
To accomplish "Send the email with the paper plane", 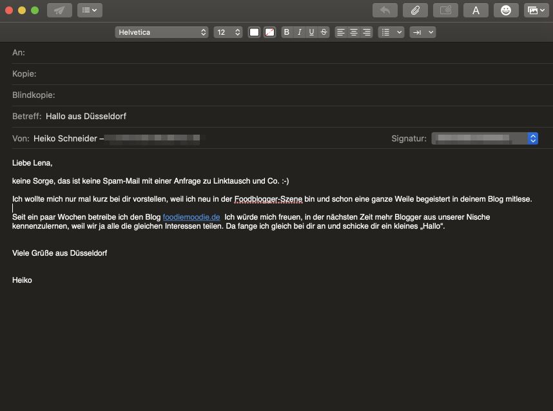I will 59,10.
